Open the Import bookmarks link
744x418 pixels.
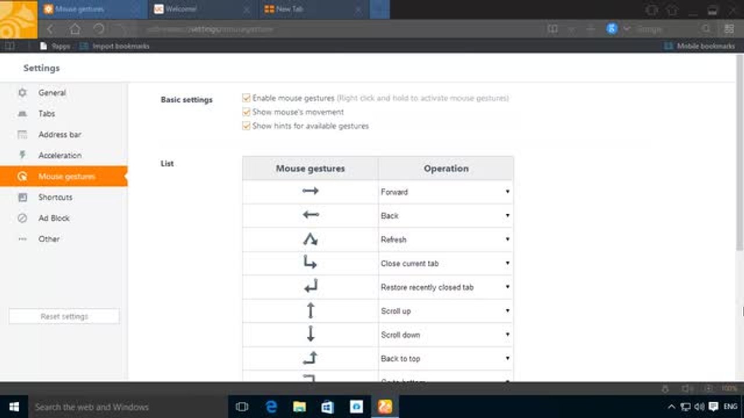pos(115,46)
